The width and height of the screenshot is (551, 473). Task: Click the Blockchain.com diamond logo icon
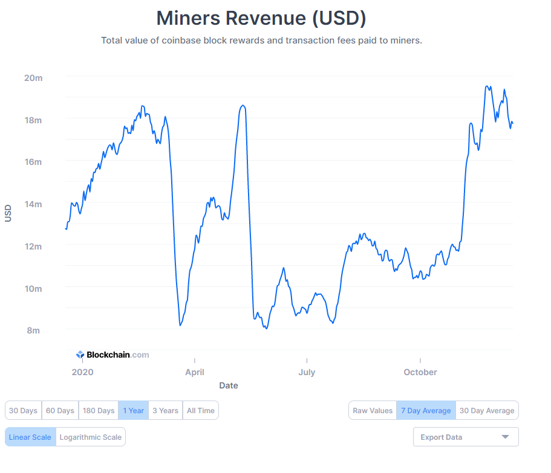click(x=80, y=355)
